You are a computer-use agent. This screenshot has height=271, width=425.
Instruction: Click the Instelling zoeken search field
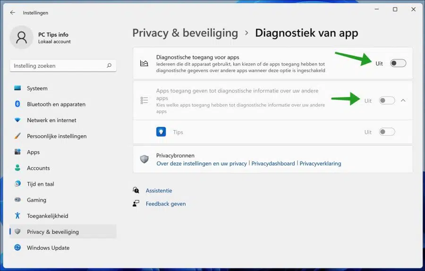[x=63, y=66]
